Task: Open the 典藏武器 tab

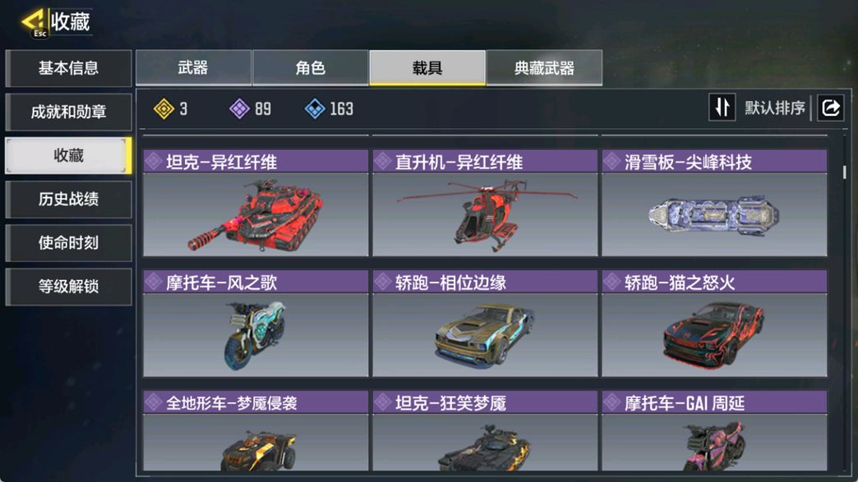Action: (x=544, y=68)
